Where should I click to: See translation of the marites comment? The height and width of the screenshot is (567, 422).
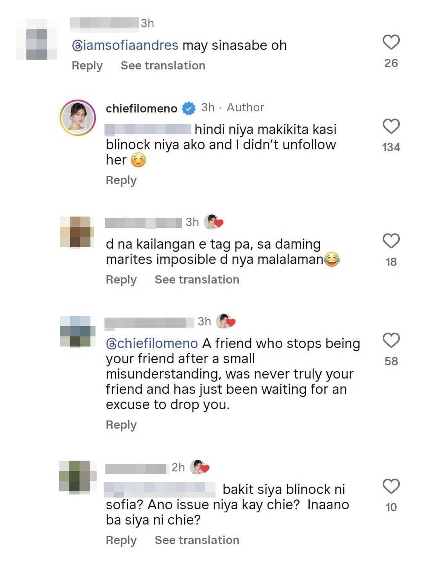tap(197, 280)
